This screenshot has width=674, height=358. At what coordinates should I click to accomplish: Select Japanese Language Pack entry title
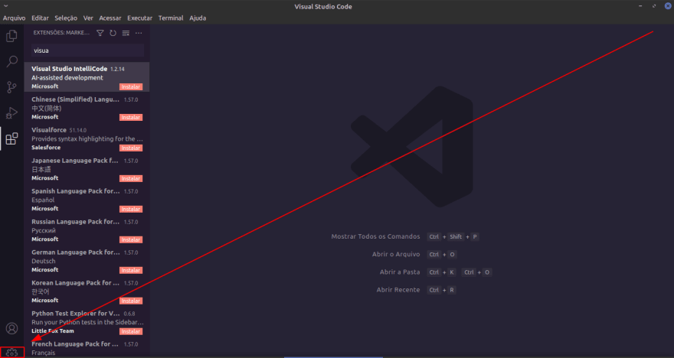pos(75,161)
